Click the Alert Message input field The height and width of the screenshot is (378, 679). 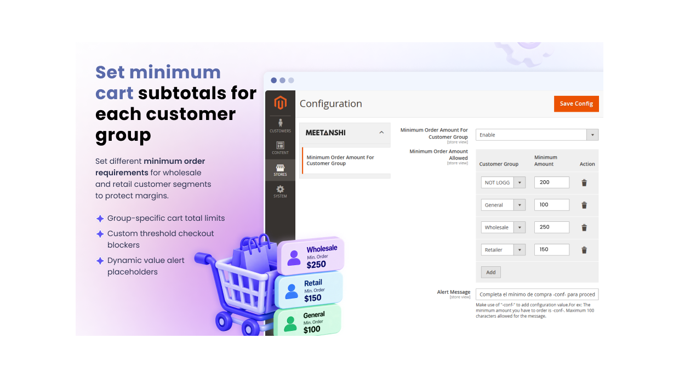click(x=537, y=294)
